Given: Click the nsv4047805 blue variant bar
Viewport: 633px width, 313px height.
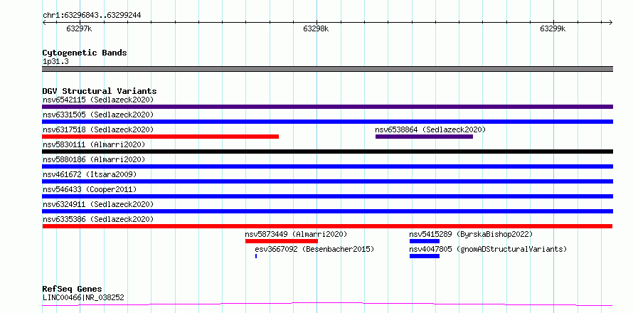Looking at the screenshot, I should (425, 256).
